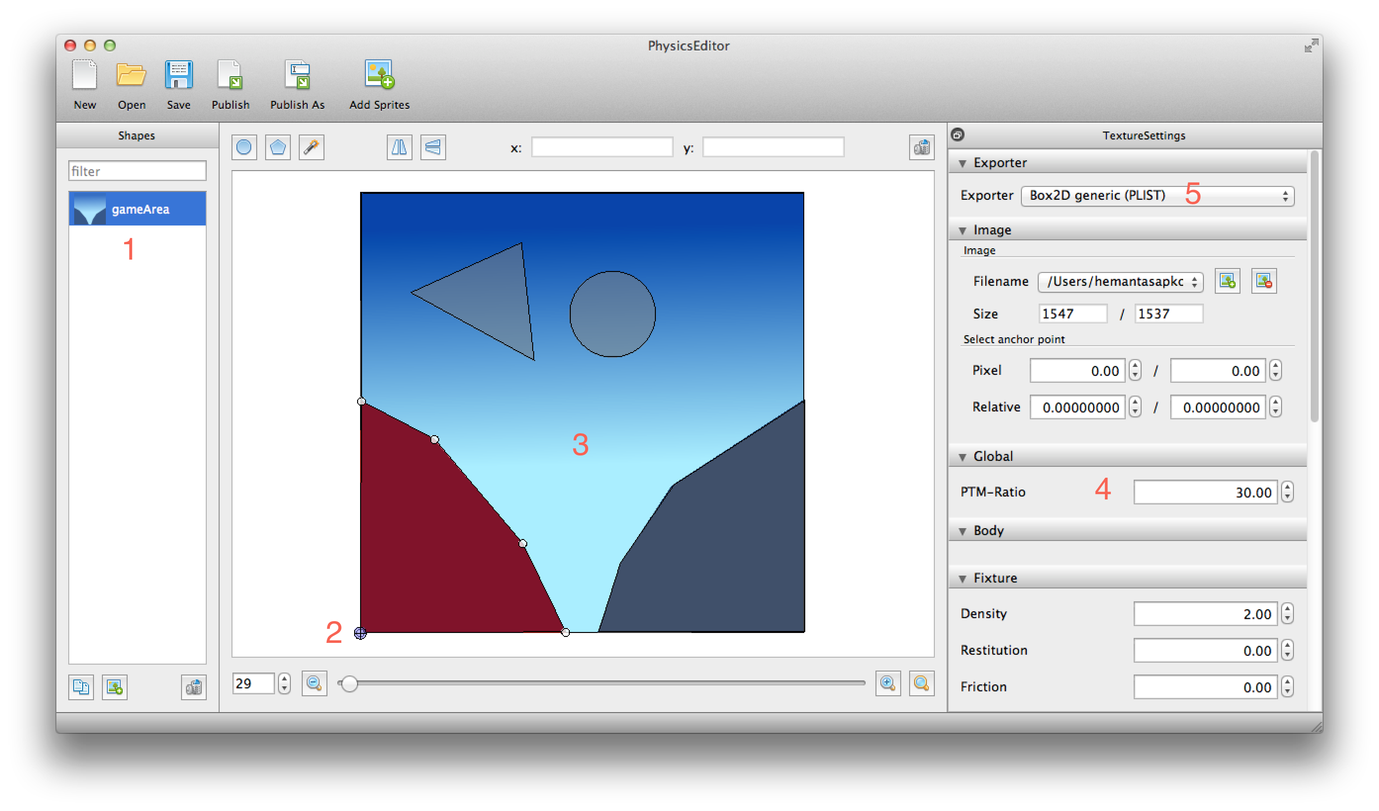Viewport: 1379px width, 811px height.
Task: Click the flip horizontal icon
Action: (x=400, y=147)
